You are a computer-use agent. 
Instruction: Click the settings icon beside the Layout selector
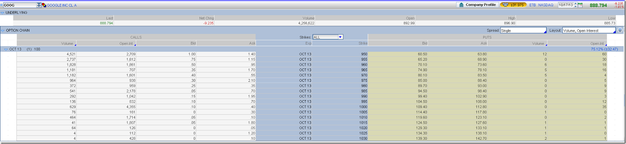coord(620,30)
